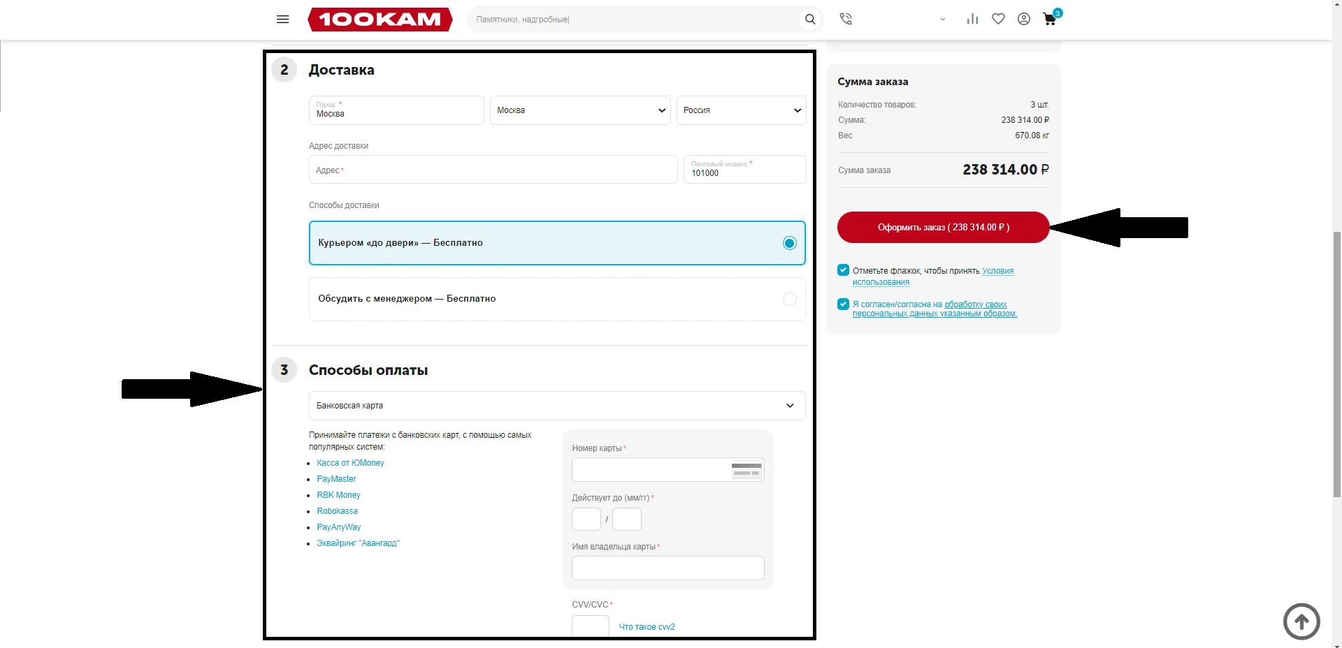This screenshot has height=648, width=1342.
Task: Click the phone callback icon
Action: tap(846, 20)
